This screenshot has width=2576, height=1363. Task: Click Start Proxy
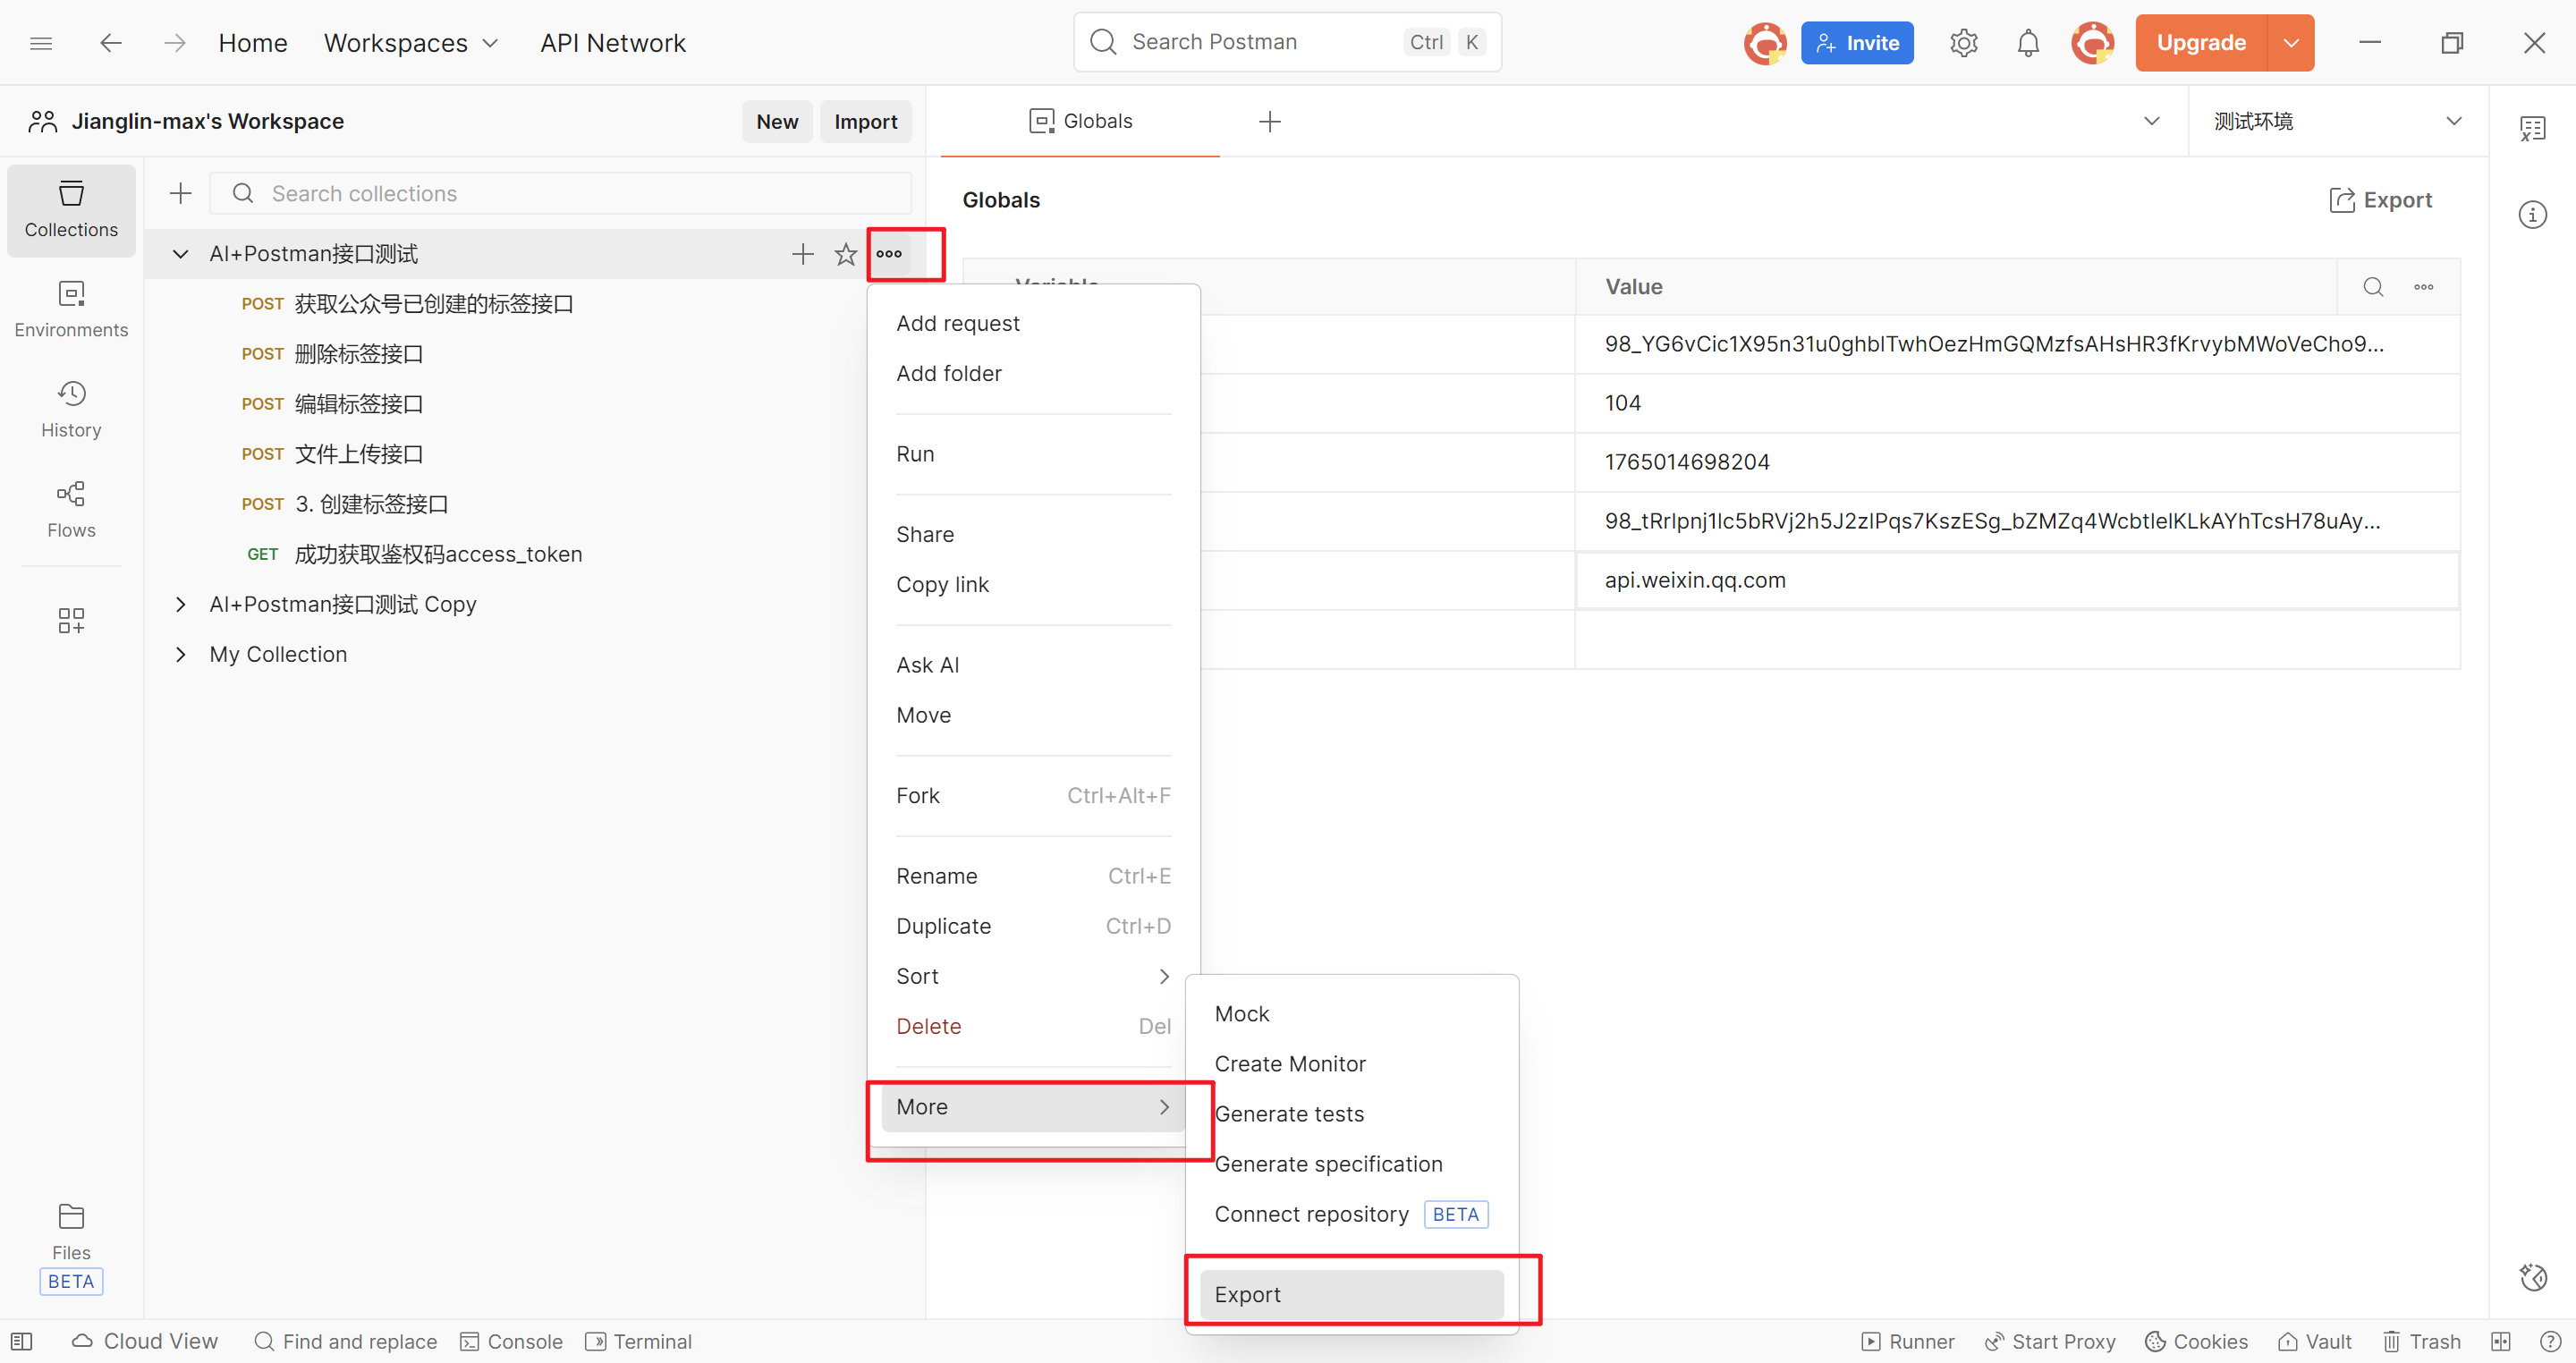point(2050,1342)
